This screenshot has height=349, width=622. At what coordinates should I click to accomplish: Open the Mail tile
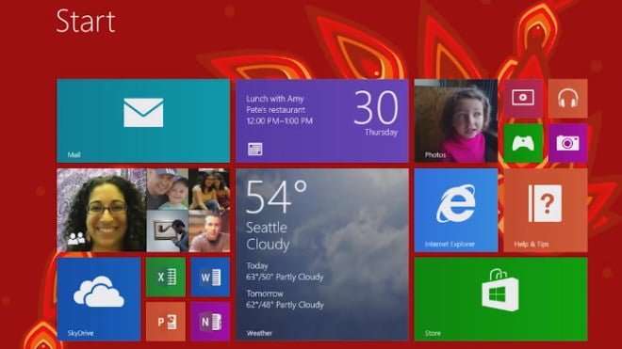click(143, 120)
